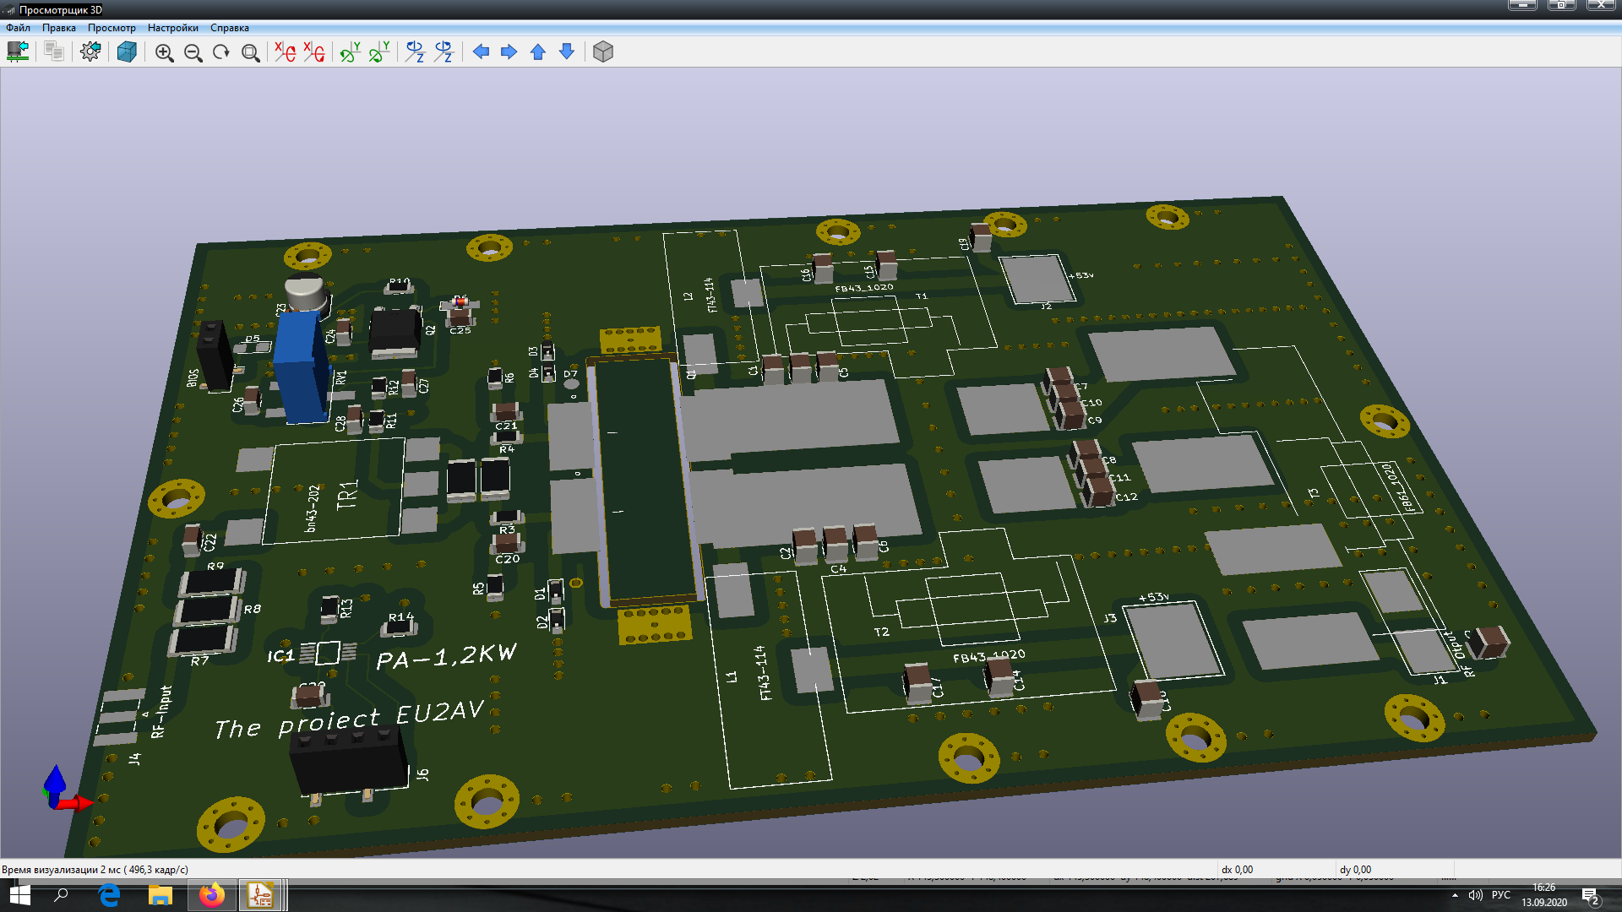Open the Файл menu

18,28
